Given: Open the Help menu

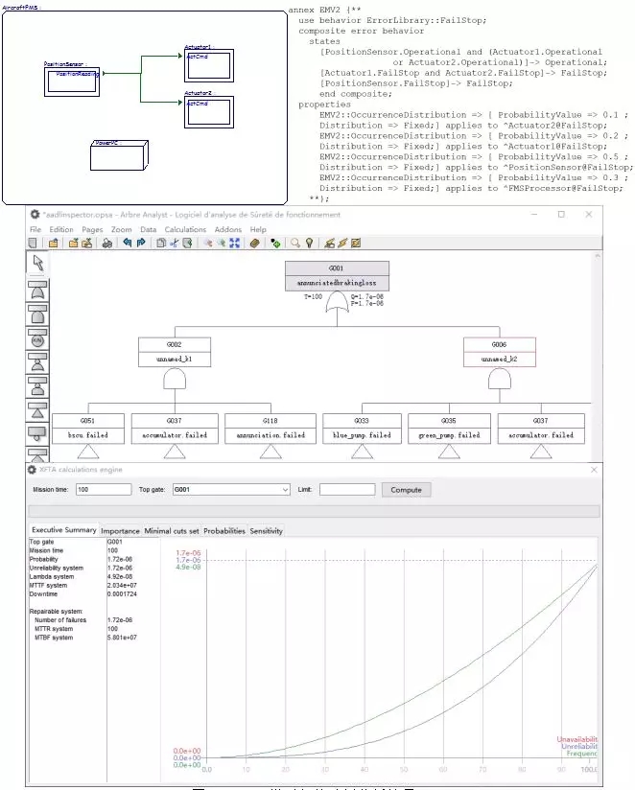Looking at the screenshot, I should click(x=258, y=229).
